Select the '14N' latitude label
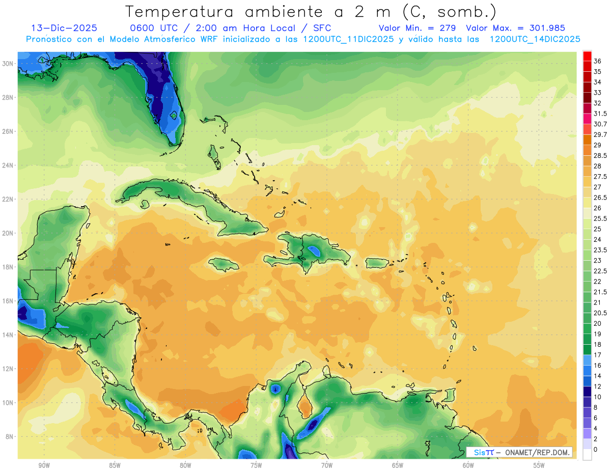The height and width of the screenshot is (472, 611). [x=9, y=335]
